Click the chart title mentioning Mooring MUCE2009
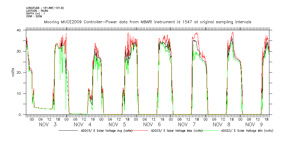This screenshot has height=145, width=291. point(147,22)
